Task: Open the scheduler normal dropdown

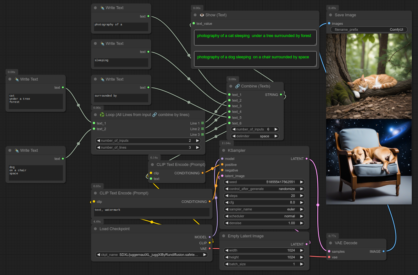Action: coord(264,216)
